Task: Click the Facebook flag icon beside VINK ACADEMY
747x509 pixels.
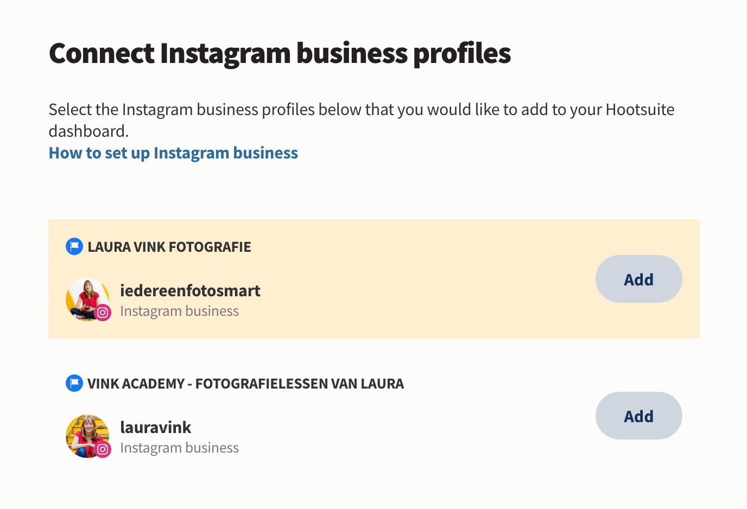Action: pos(74,383)
